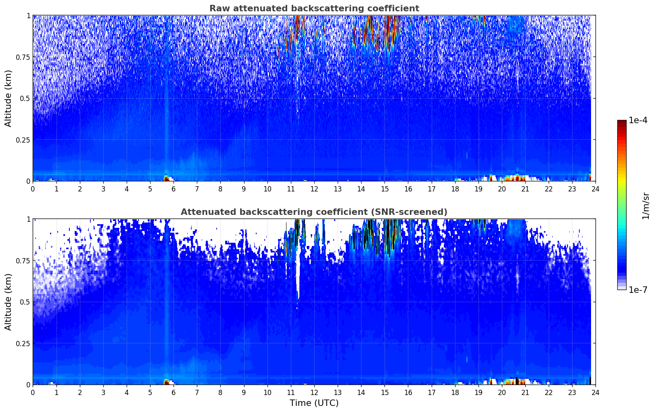Click hour 12 tick on top plot's axis
This screenshot has height=412, width=654.
[314, 189]
